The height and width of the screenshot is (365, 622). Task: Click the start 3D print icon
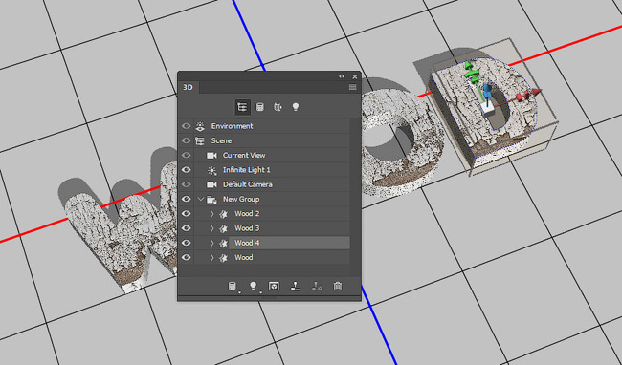click(x=295, y=286)
